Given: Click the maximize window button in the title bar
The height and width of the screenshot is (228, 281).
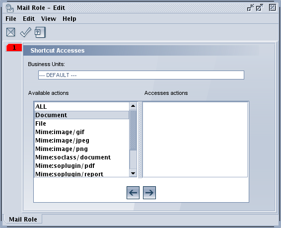Looking at the screenshot, I should pyautogui.click(x=259, y=8).
